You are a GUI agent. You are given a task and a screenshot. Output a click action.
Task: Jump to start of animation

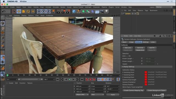(x=57, y=79)
